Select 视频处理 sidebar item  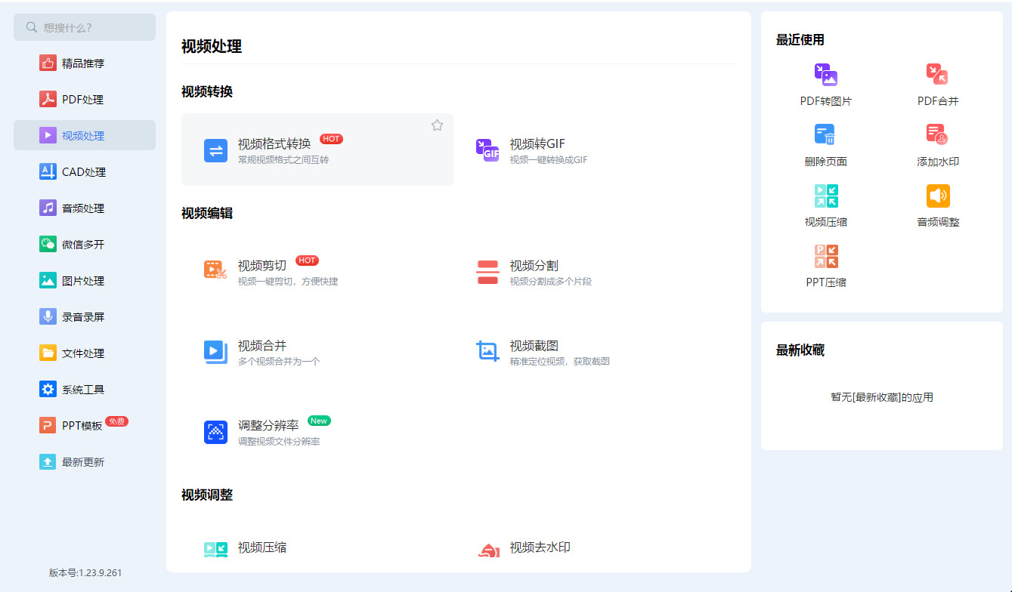coord(85,135)
